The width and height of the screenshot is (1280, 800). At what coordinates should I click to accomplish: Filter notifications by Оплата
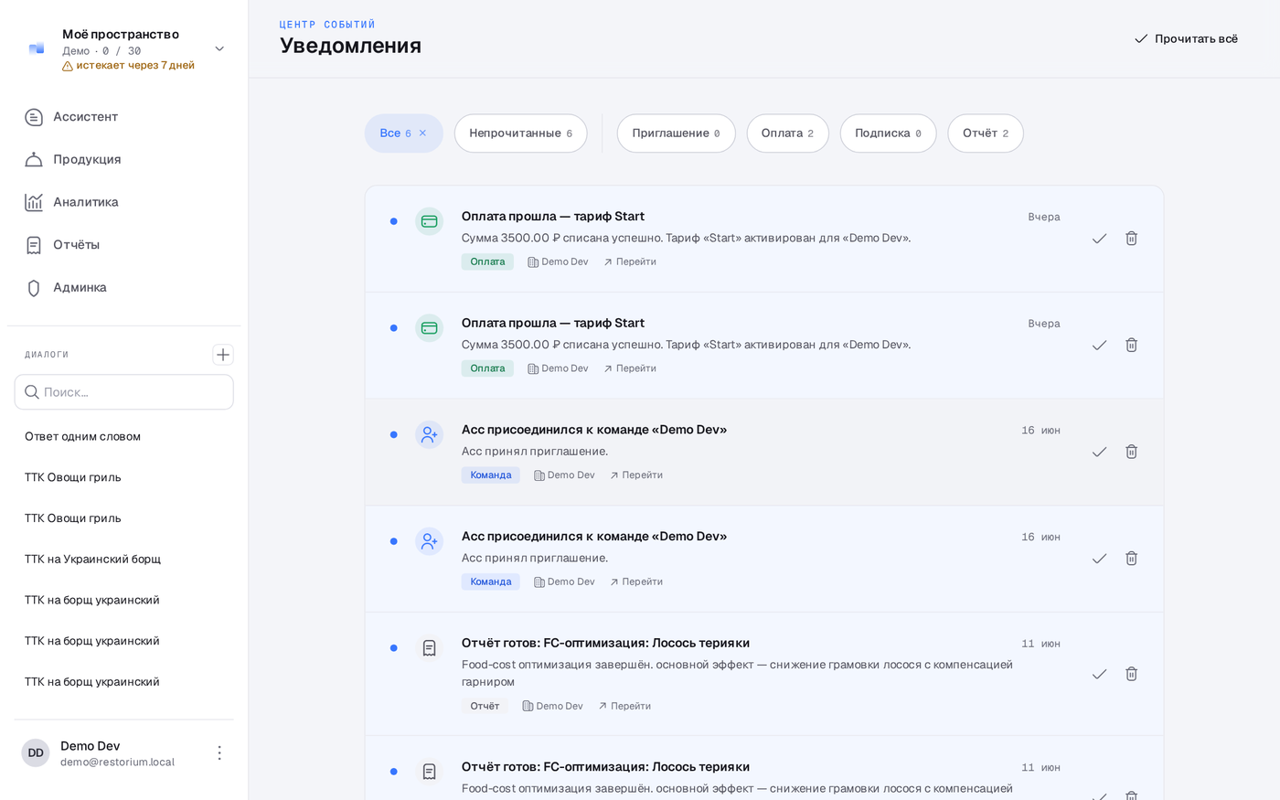[x=787, y=133]
